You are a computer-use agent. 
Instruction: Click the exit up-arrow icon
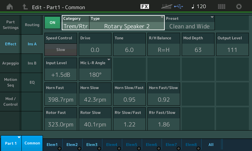pyautogui.click(x=25, y=7)
